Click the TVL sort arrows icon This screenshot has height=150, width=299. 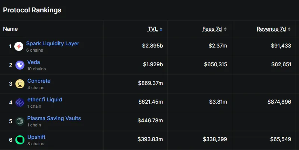[161, 29]
